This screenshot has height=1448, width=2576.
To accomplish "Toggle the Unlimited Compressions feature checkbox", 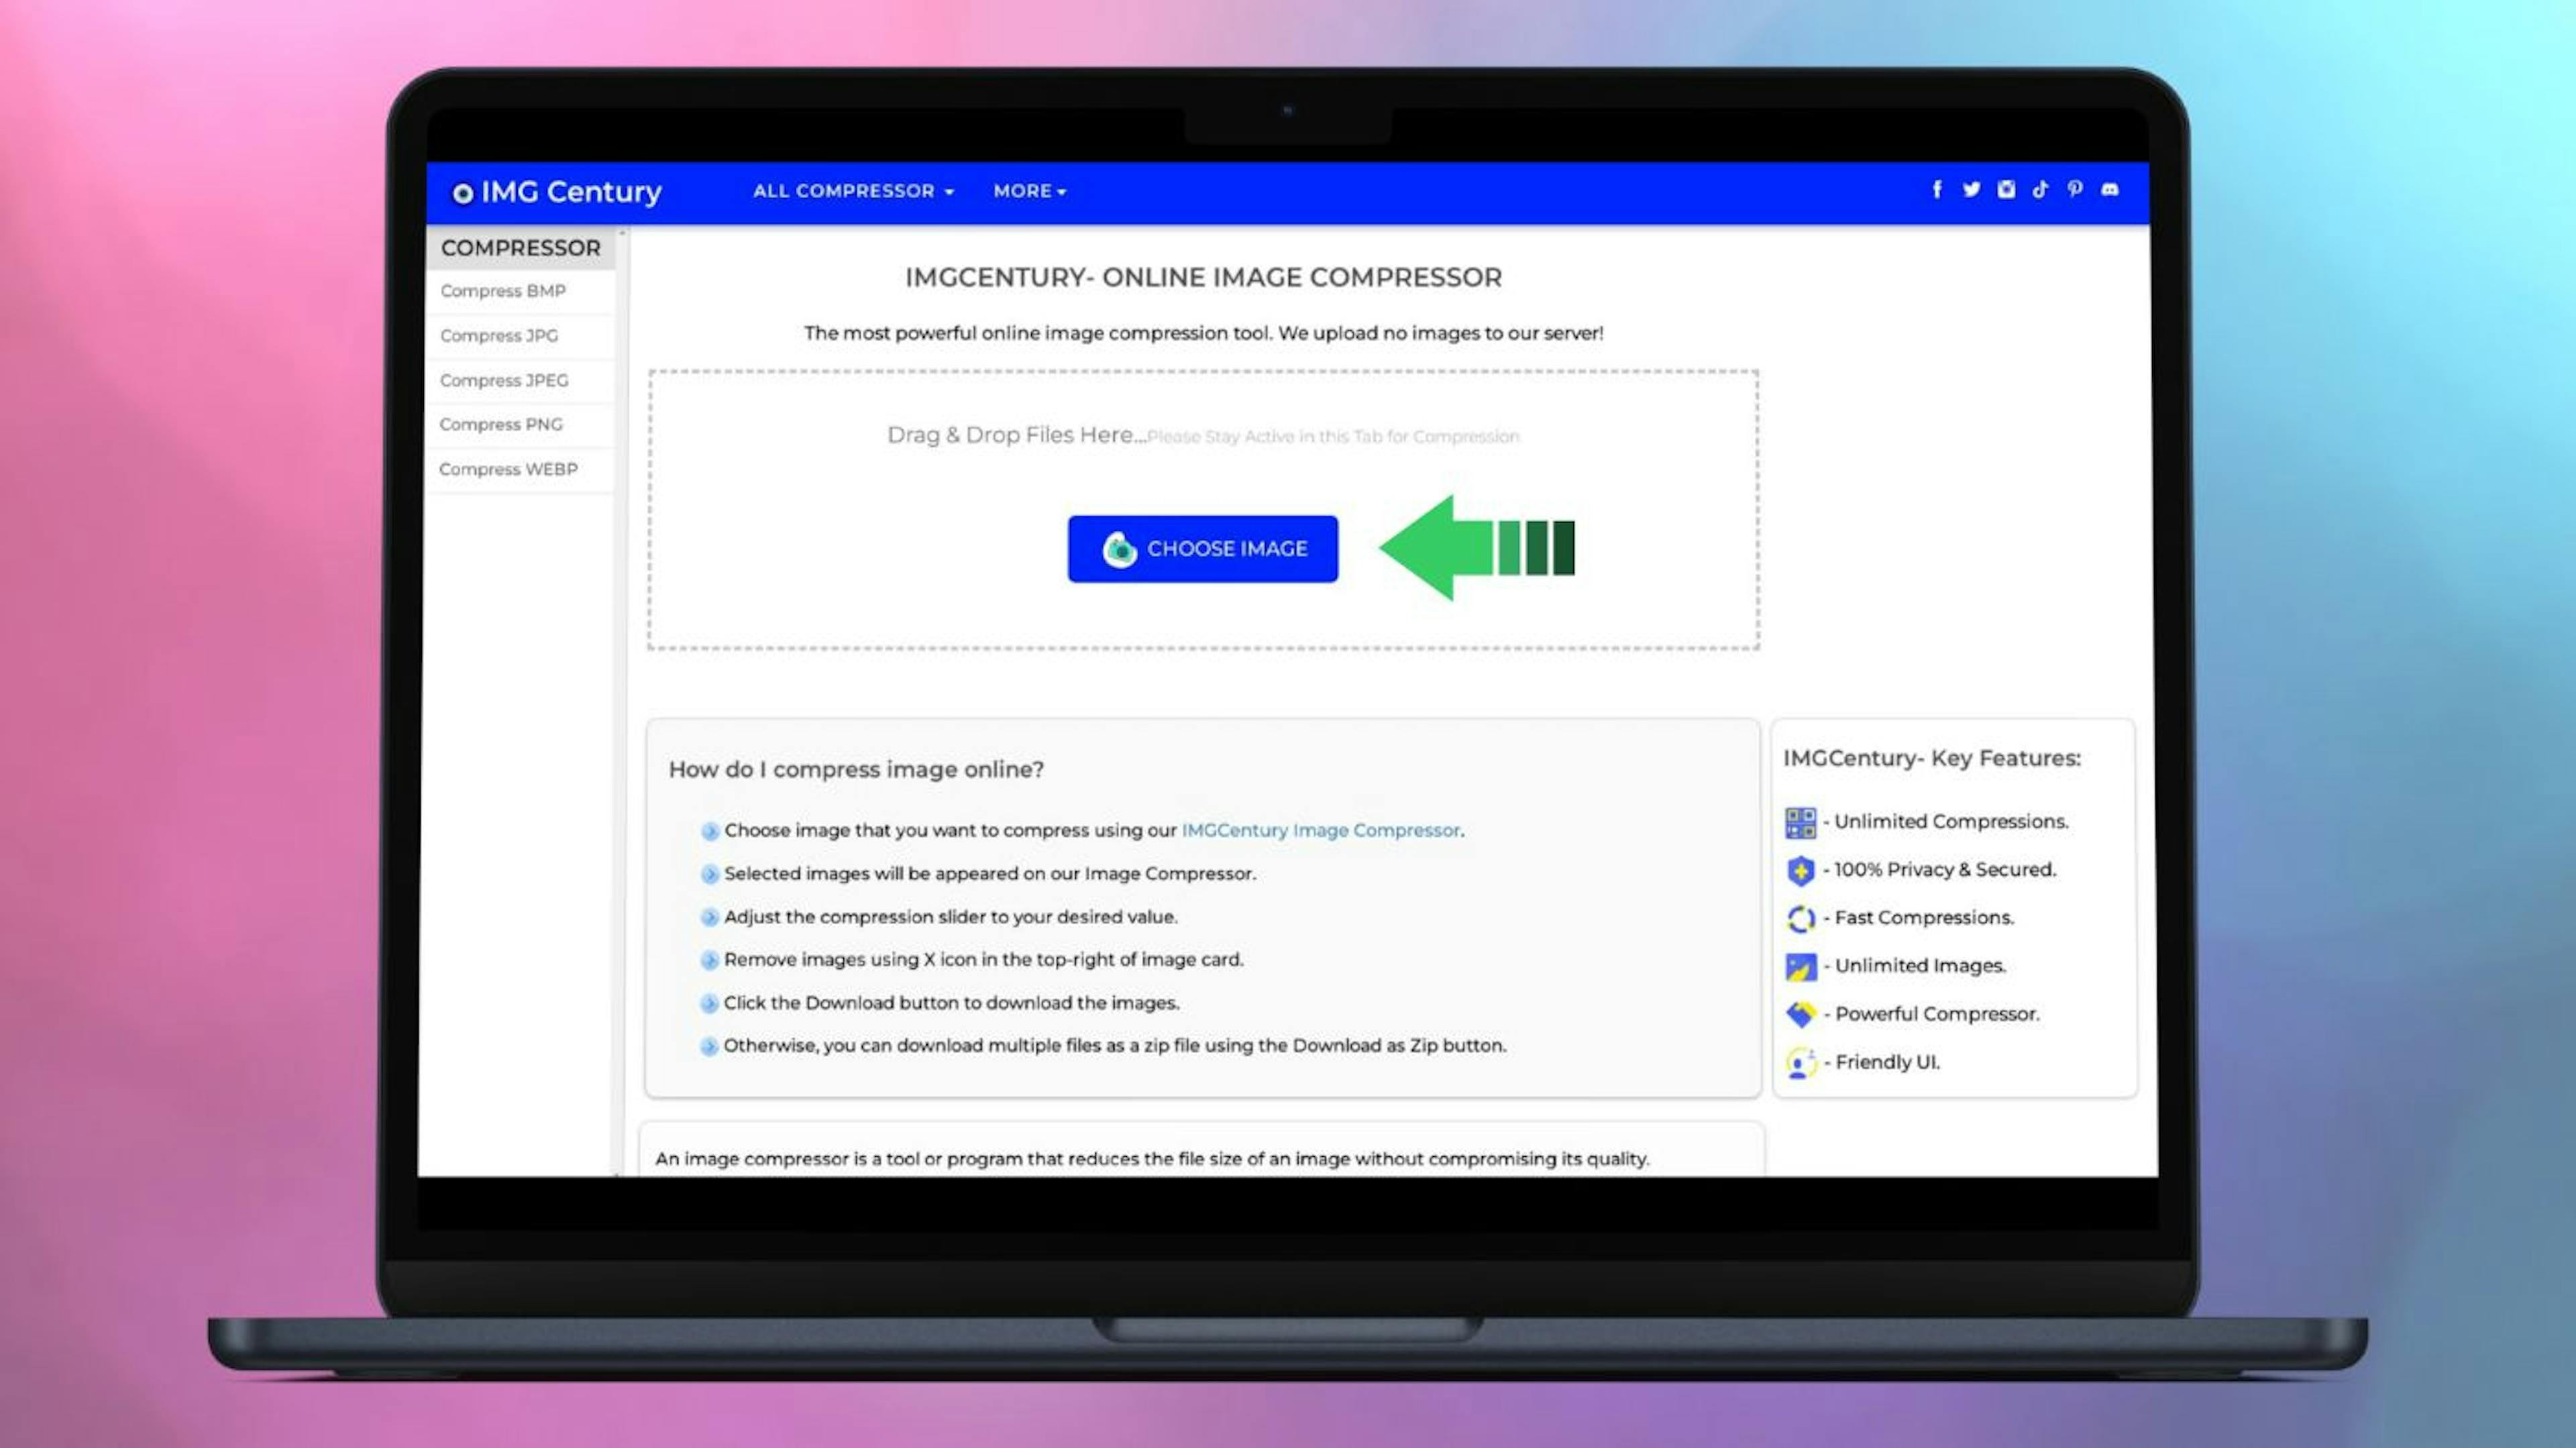I will point(1799,820).
